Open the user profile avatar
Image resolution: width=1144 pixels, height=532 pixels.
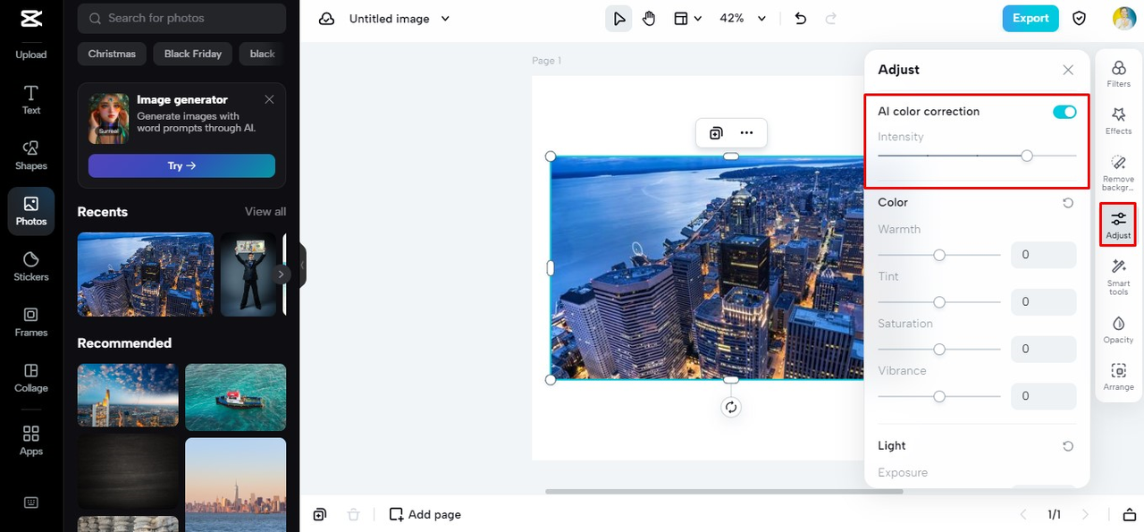pyautogui.click(x=1123, y=18)
